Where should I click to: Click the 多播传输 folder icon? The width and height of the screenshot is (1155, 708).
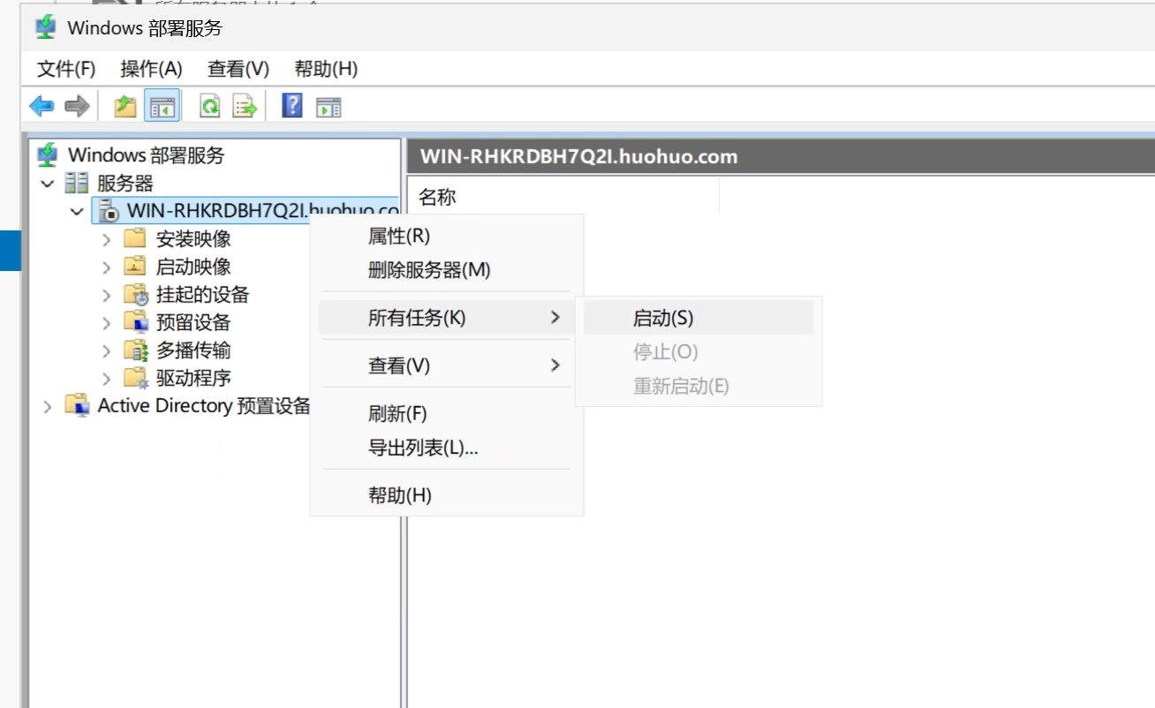pos(136,350)
